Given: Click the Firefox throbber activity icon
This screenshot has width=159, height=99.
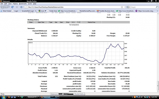Looking at the screenshot, I should tap(157, 4).
